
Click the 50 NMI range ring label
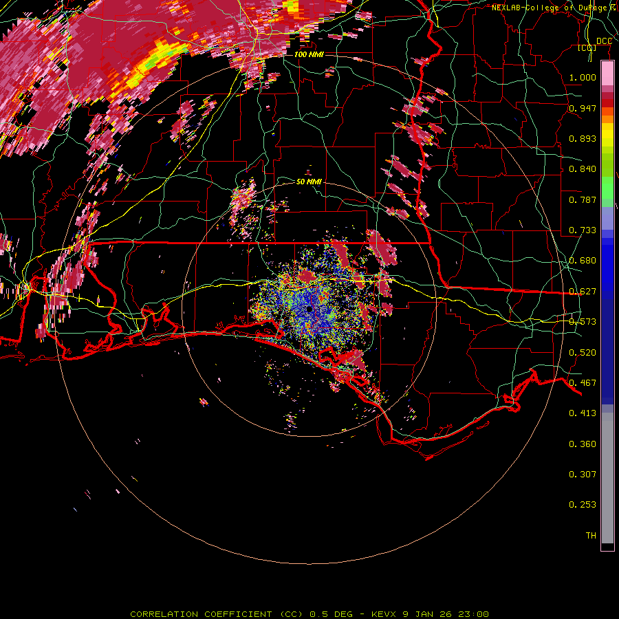tap(309, 182)
